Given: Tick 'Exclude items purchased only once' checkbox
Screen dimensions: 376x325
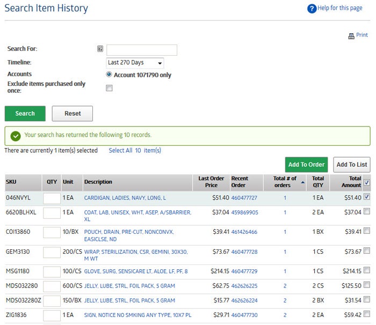Looking at the screenshot, I should (109, 88).
